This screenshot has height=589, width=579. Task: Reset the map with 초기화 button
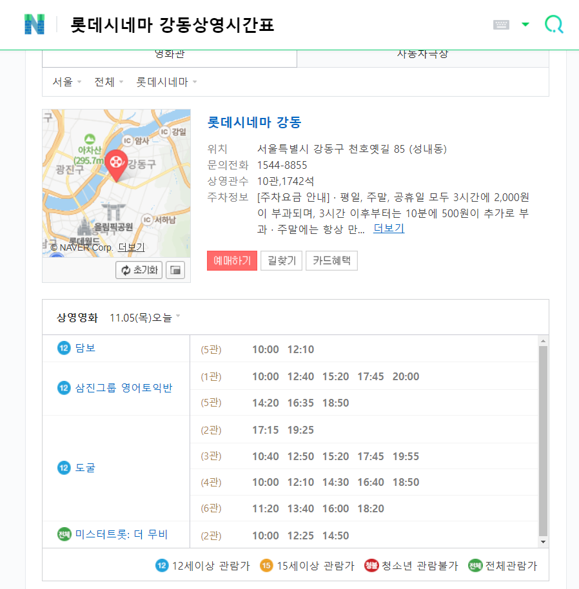coord(139,270)
